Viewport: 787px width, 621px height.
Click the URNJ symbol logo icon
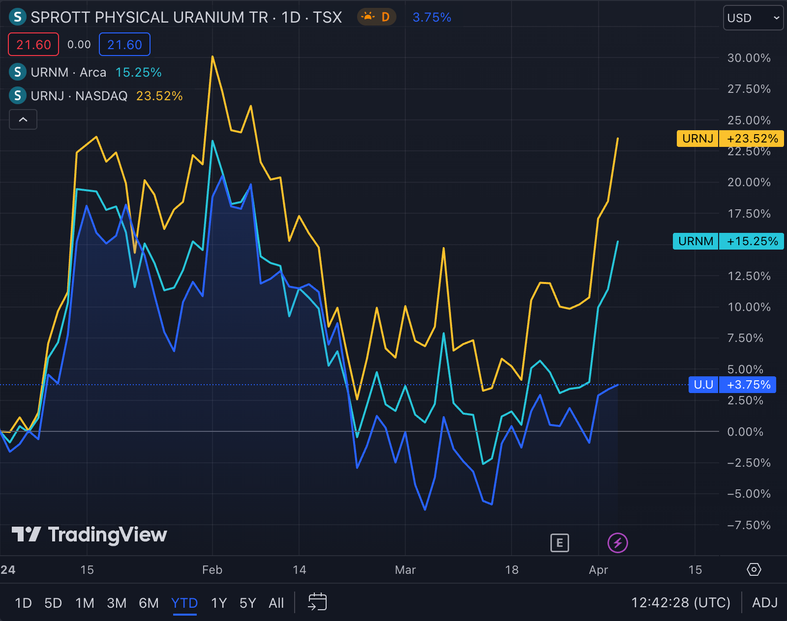point(18,95)
